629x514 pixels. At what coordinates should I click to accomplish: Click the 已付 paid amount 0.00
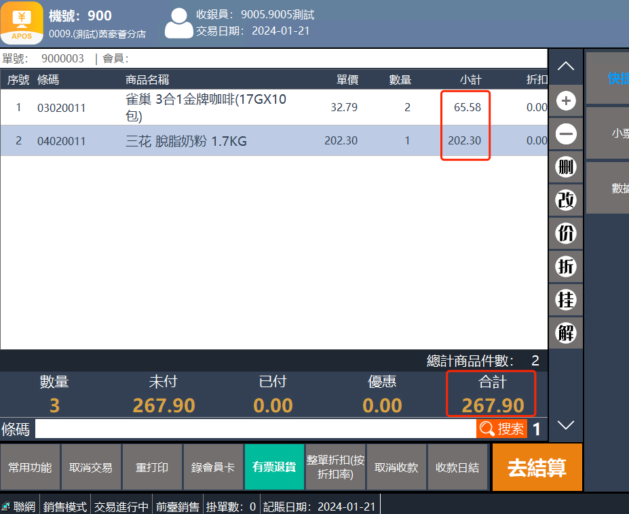coord(273,406)
